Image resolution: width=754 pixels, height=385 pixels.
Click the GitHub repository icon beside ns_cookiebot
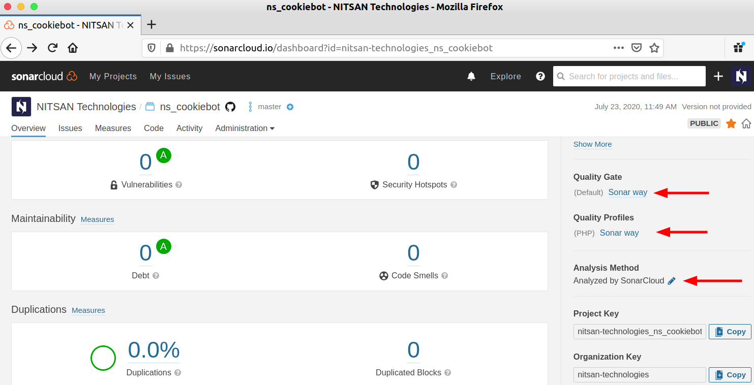(x=230, y=107)
